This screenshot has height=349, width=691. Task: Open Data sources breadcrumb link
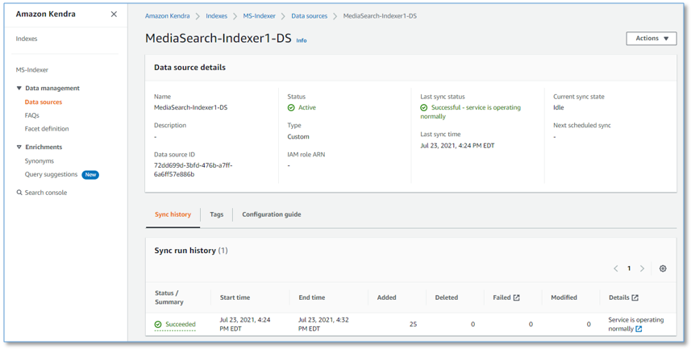[310, 16]
